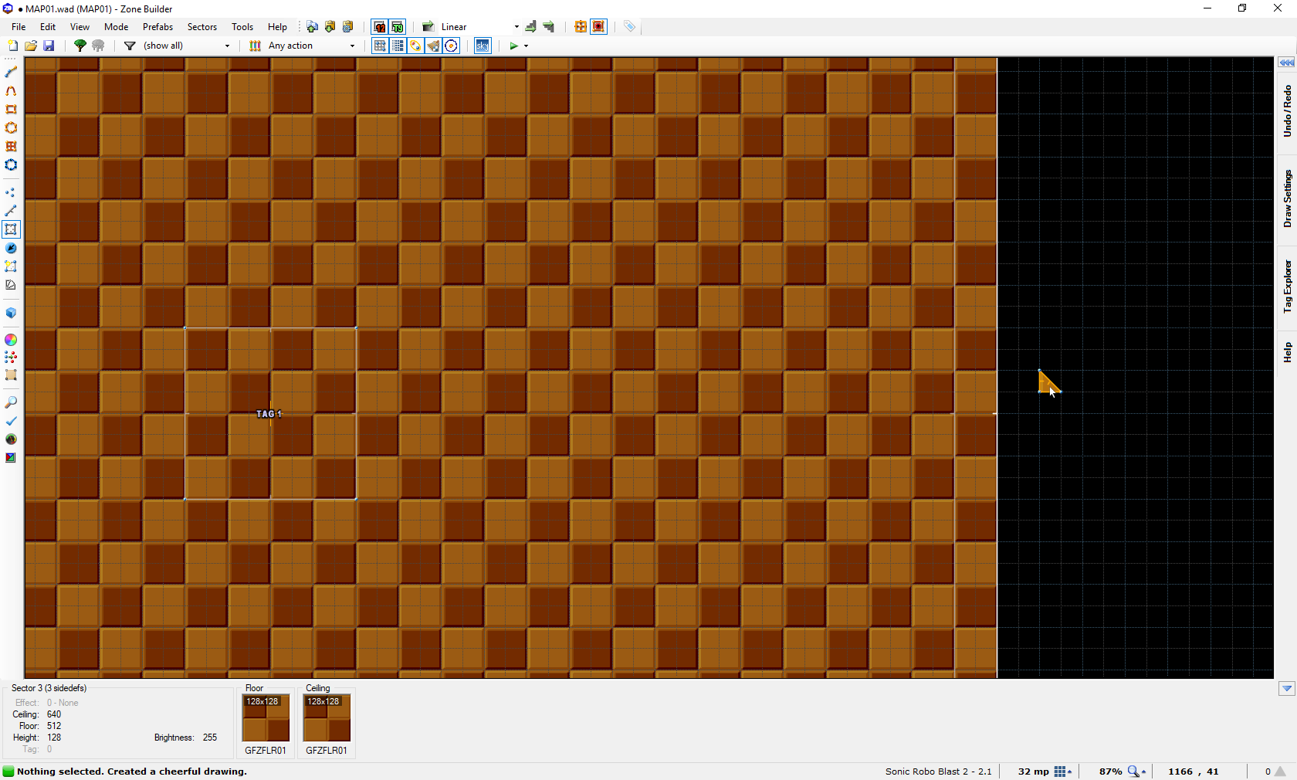Screen dimensions: 1297x780
Task: Open Visual mode with blue cube
Action: [x=11, y=313]
